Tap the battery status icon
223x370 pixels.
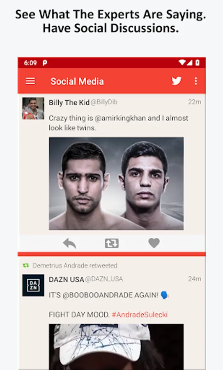point(198,63)
